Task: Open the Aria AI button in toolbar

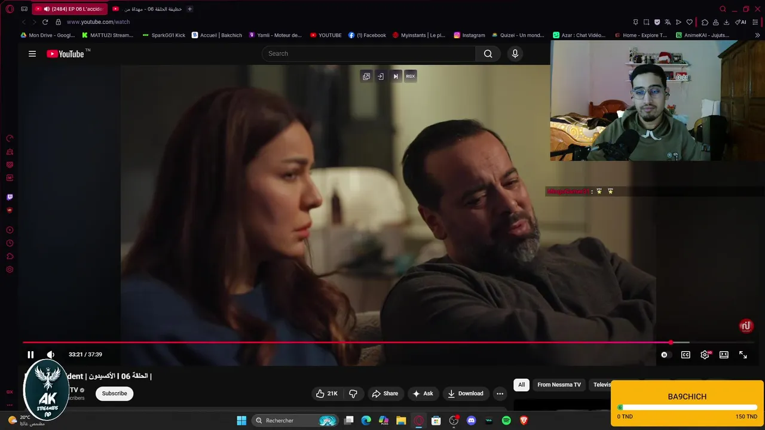Action: tap(740, 22)
